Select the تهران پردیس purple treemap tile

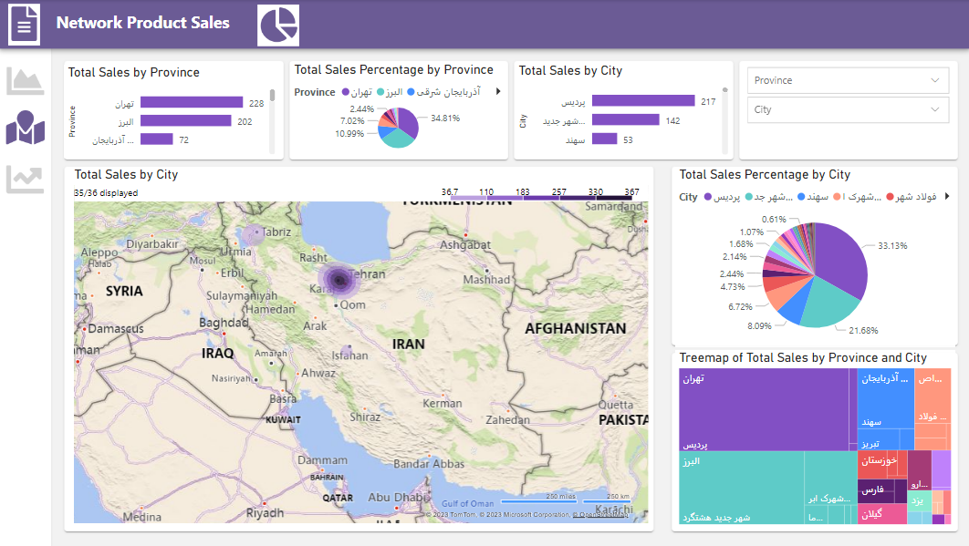(x=764, y=409)
